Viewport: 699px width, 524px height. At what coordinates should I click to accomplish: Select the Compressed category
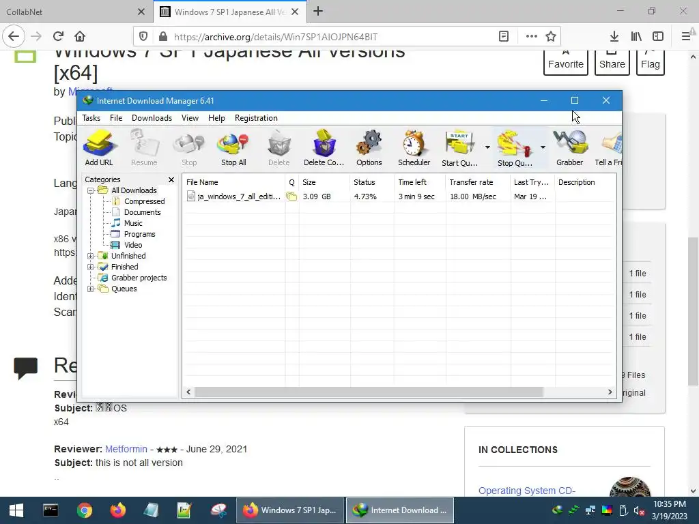[x=144, y=201]
